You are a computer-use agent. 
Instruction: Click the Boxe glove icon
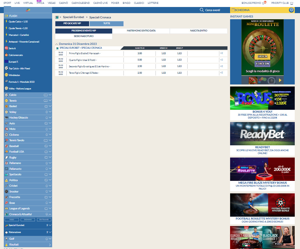6,203
